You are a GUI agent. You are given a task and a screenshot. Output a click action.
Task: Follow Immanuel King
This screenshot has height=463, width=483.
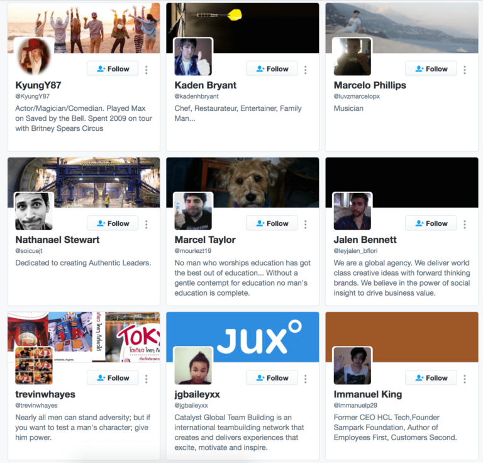tap(431, 377)
